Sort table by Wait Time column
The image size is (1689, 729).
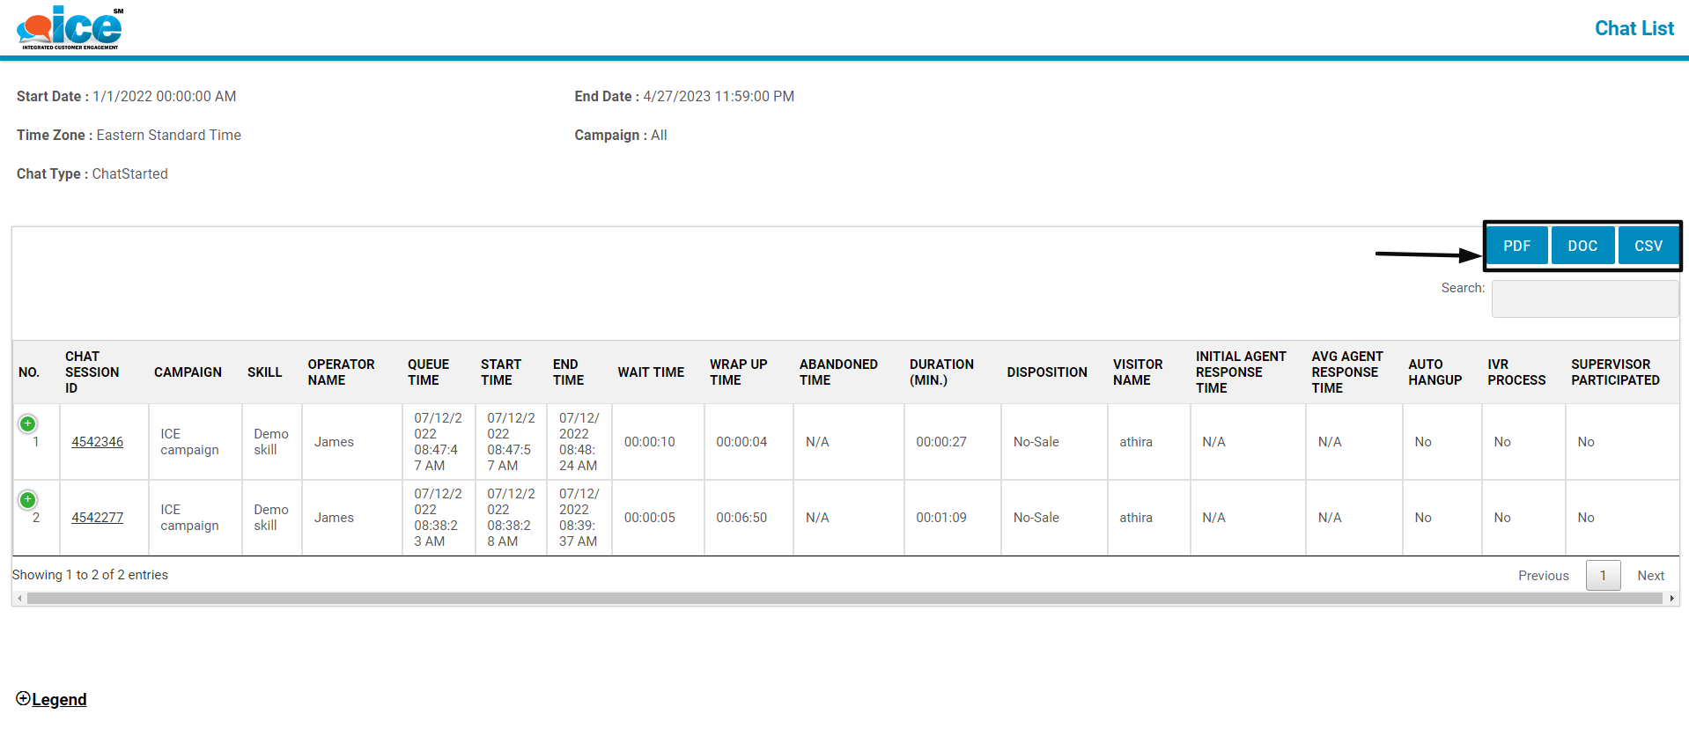[x=651, y=372]
